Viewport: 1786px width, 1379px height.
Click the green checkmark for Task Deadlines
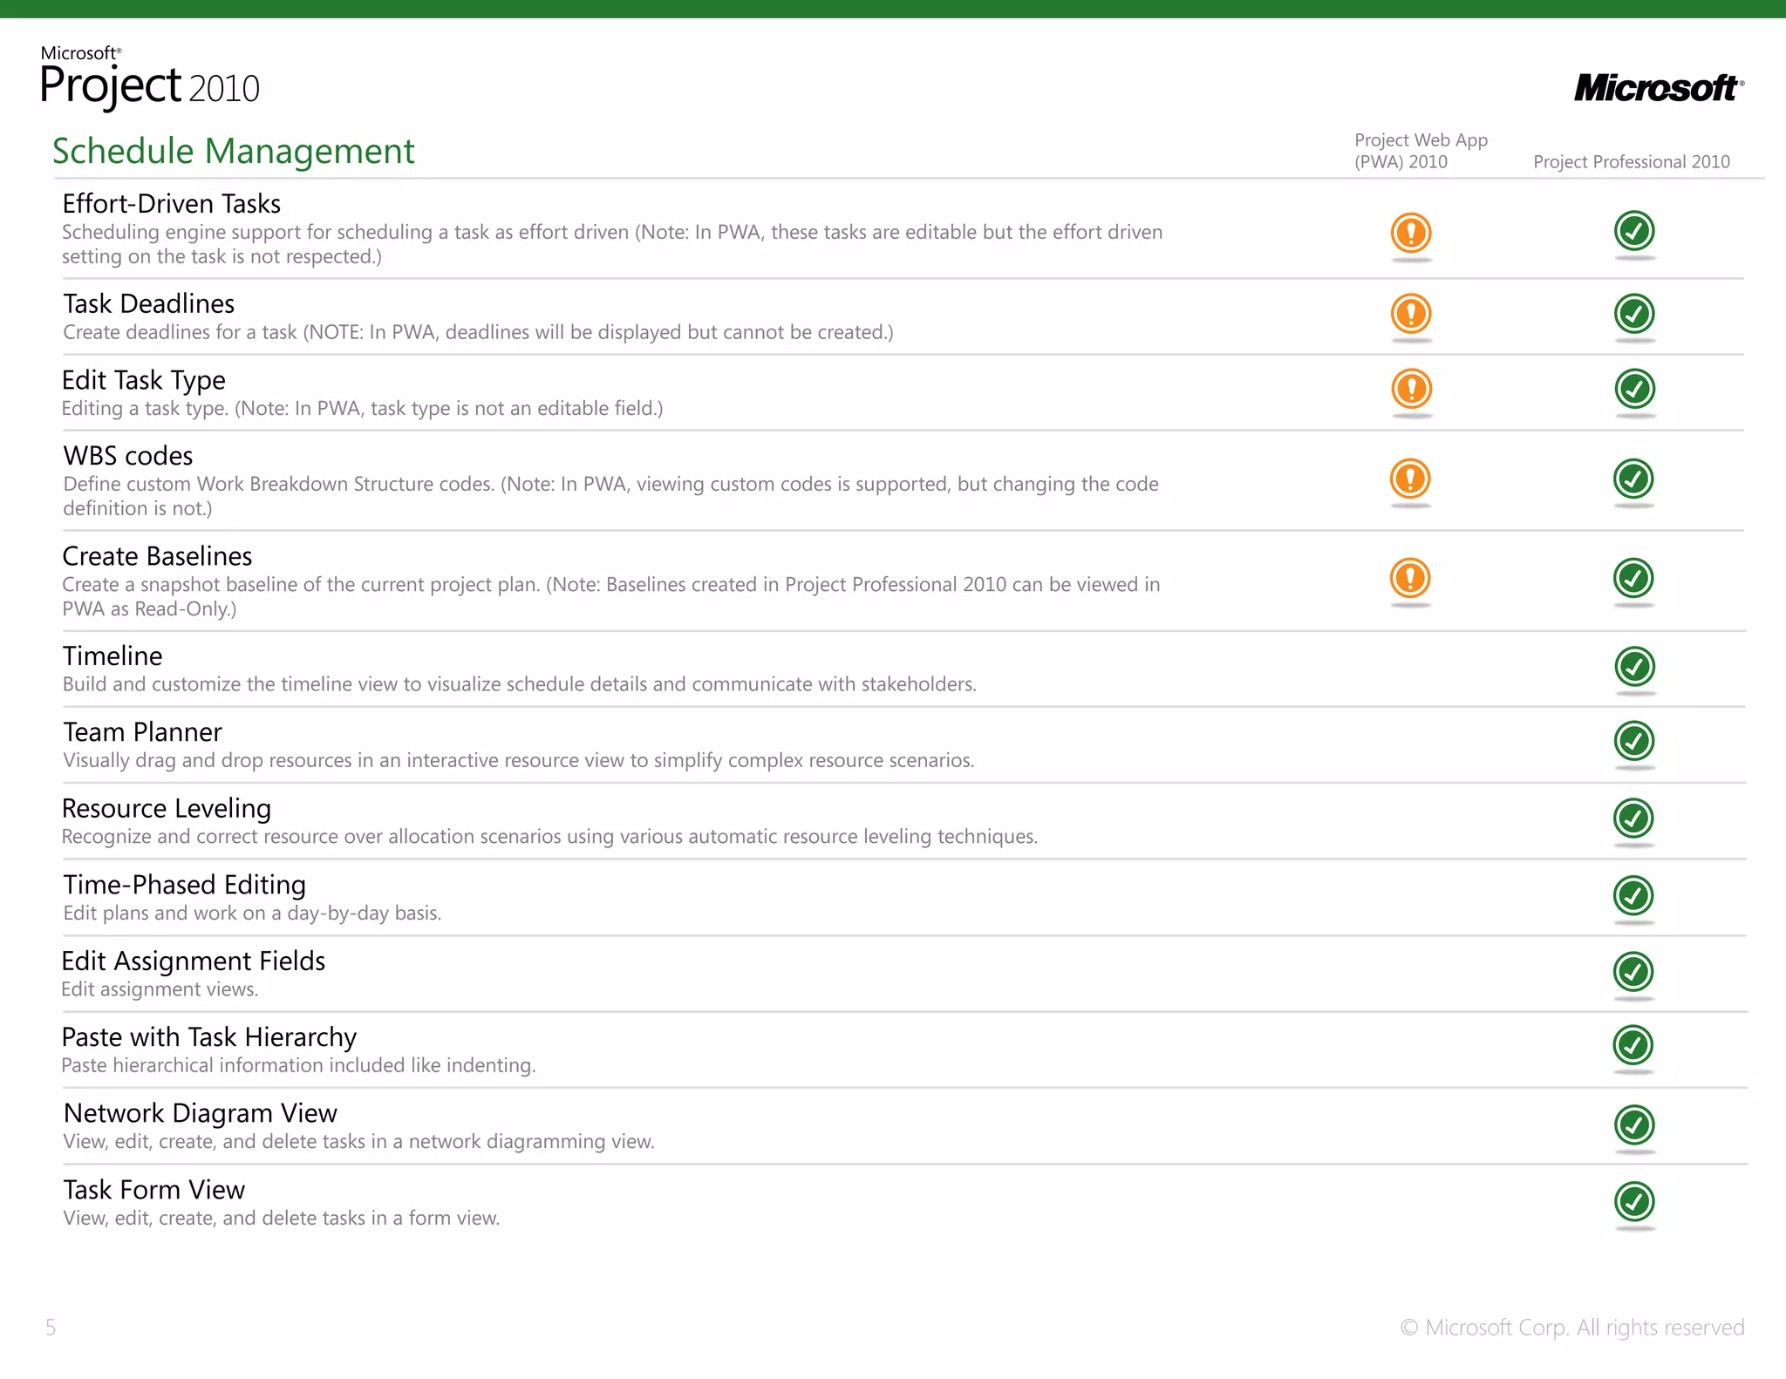tap(1634, 314)
